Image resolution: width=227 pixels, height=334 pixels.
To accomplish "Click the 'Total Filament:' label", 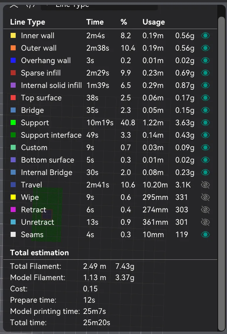I will point(36,266).
